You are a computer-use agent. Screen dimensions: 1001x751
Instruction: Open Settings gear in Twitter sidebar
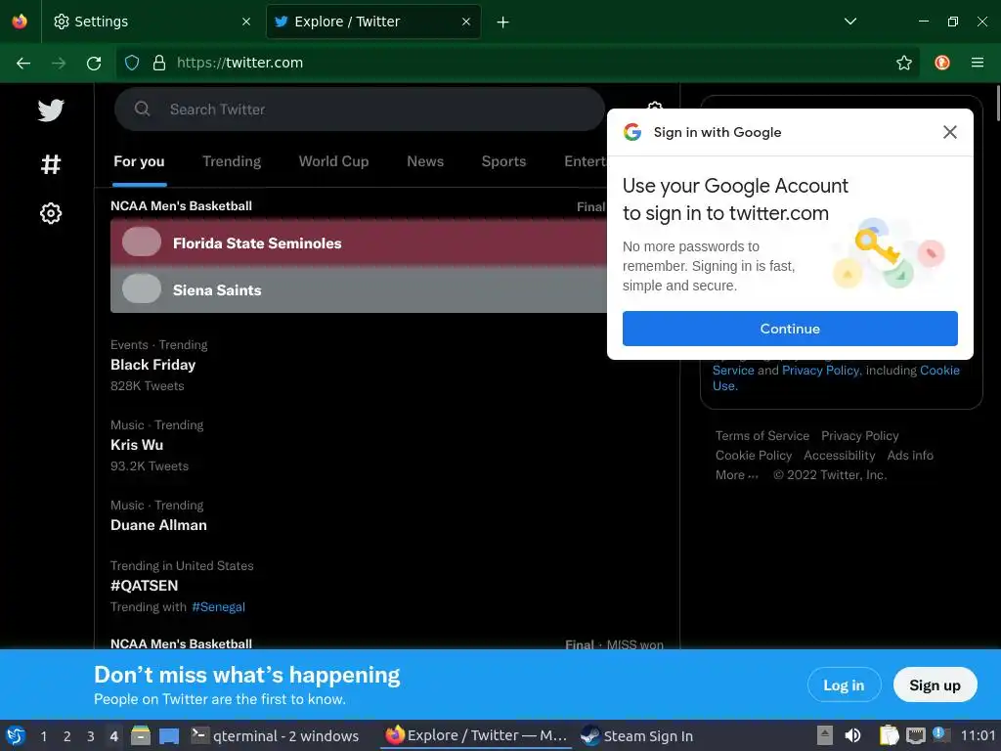[51, 213]
